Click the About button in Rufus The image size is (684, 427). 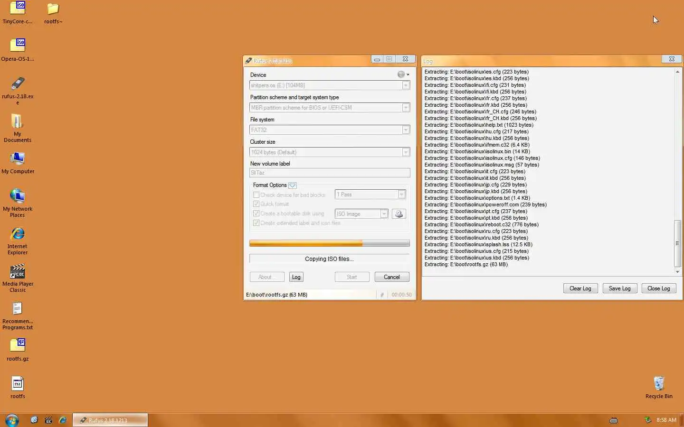267,277
